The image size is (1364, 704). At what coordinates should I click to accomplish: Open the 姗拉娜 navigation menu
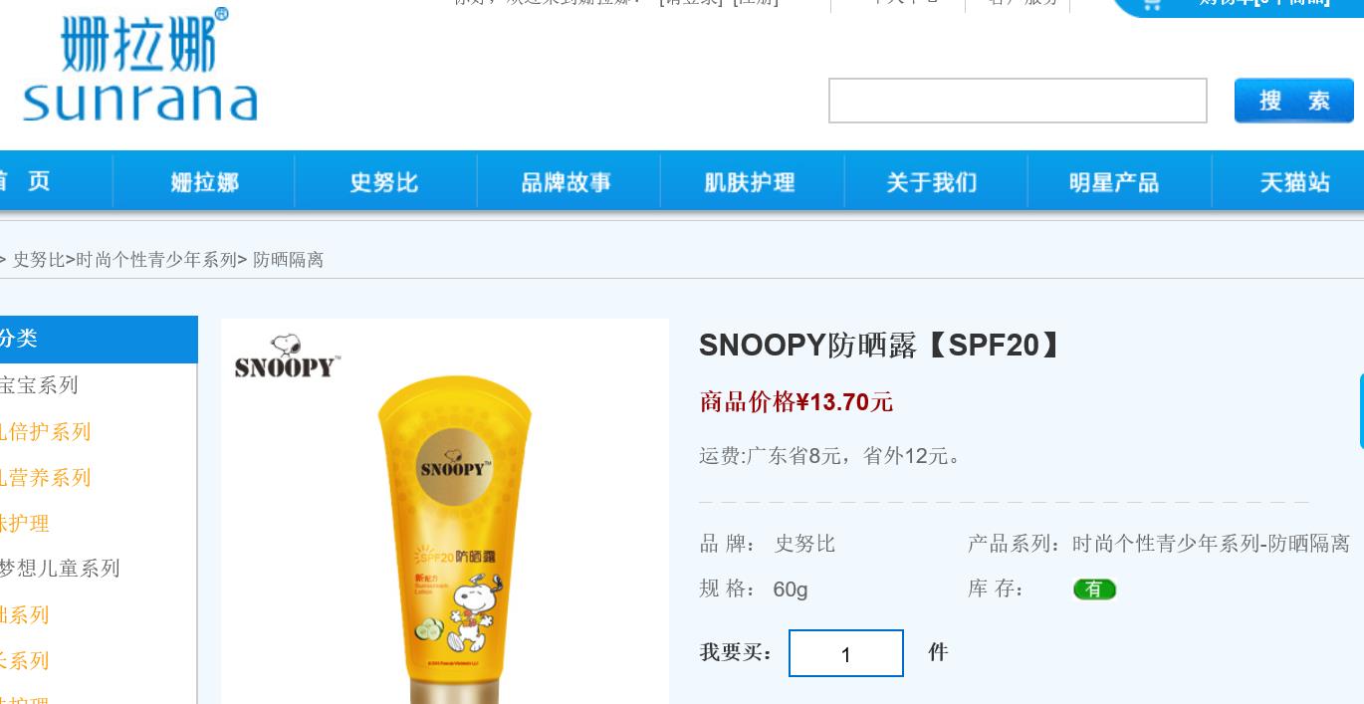tap(204, 182)
